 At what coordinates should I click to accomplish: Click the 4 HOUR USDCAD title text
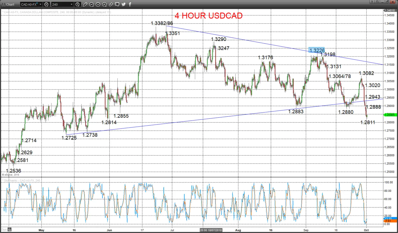[x=209, y=16]
